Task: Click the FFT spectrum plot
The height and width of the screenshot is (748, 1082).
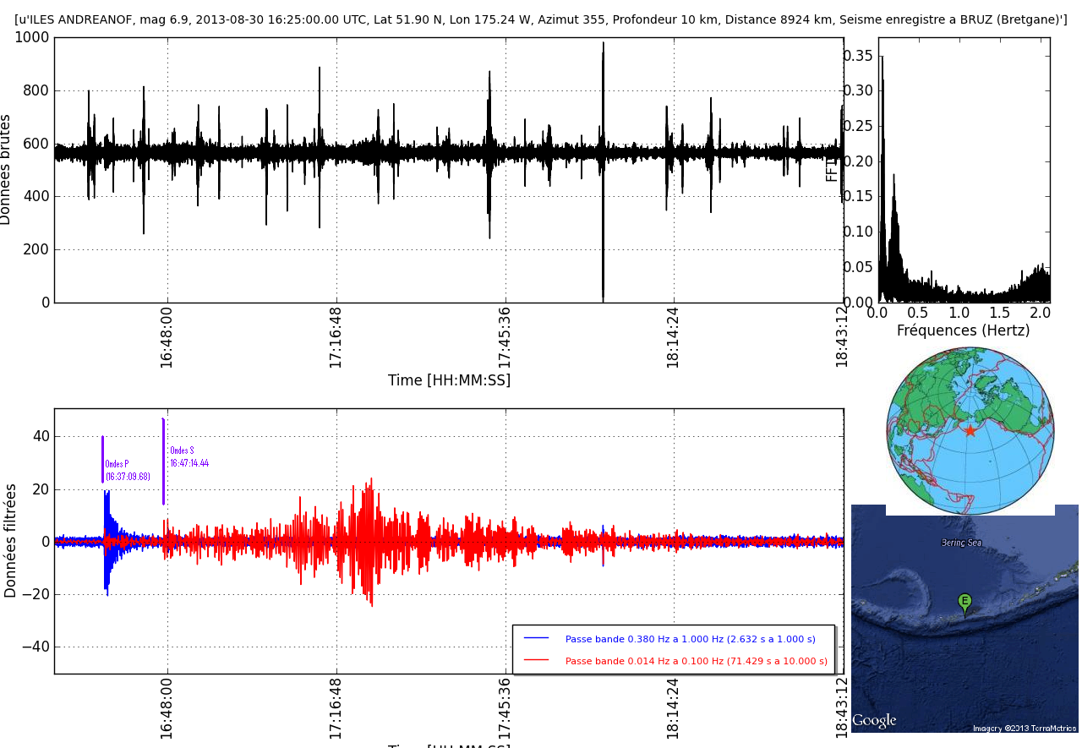Action: click(964, 170)
